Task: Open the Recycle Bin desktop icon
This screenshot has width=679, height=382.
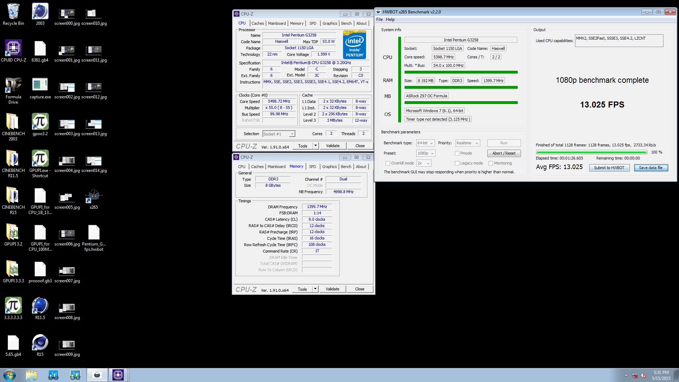Action: click(13, 14)
